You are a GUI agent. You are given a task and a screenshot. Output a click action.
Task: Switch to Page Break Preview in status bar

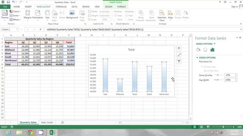click(208, 127)
